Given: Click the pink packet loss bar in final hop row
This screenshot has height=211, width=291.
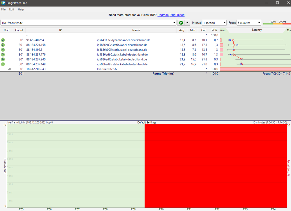Looking at the screenshot, I should coord(255,69).
